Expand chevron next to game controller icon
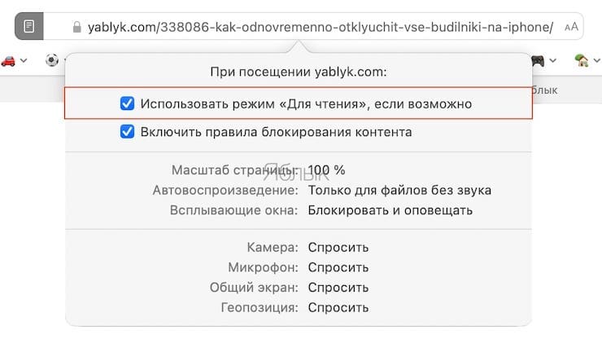Viewport: 602px width, 343px height. coord(553,60)
